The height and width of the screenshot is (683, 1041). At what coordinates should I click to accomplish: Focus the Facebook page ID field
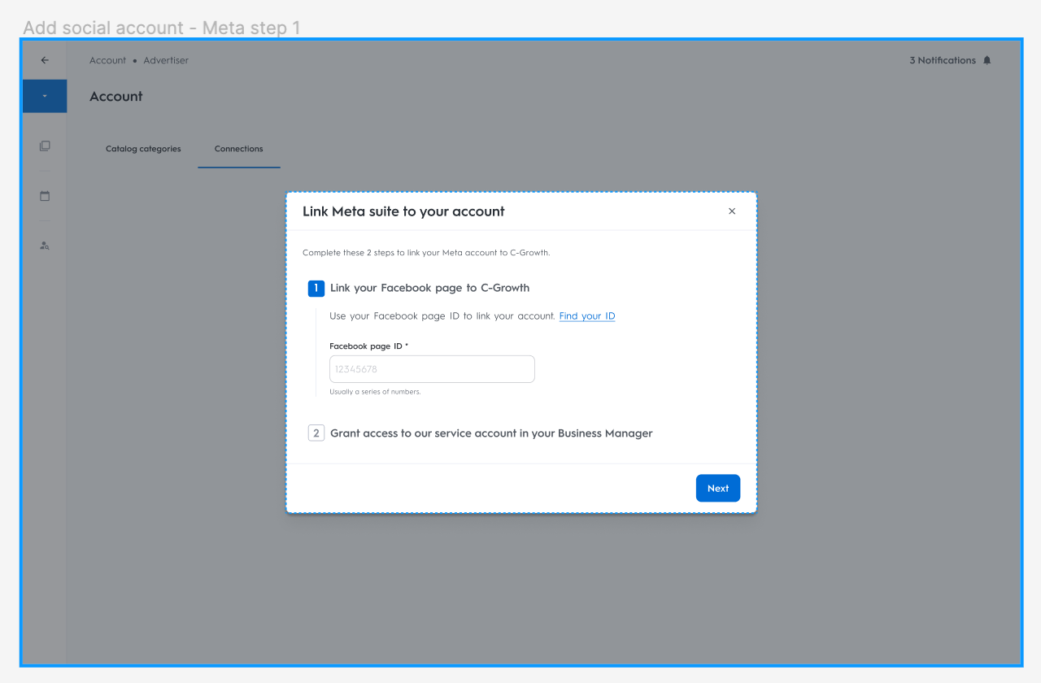(432, 369)
